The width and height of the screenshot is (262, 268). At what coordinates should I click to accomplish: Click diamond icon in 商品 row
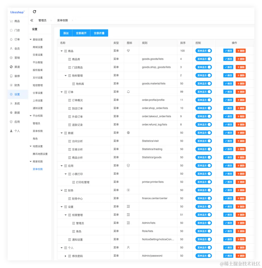click(128, 51)
